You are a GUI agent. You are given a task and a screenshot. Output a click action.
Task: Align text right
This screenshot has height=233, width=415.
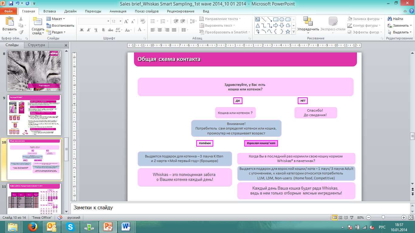pyautogui.click(x=166, y=30)
